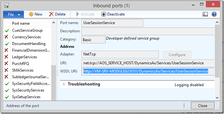The height and width of the screenshot is (114, 224).
Task: Click red X next to SMAServices
Action: (x=6, y=70)
